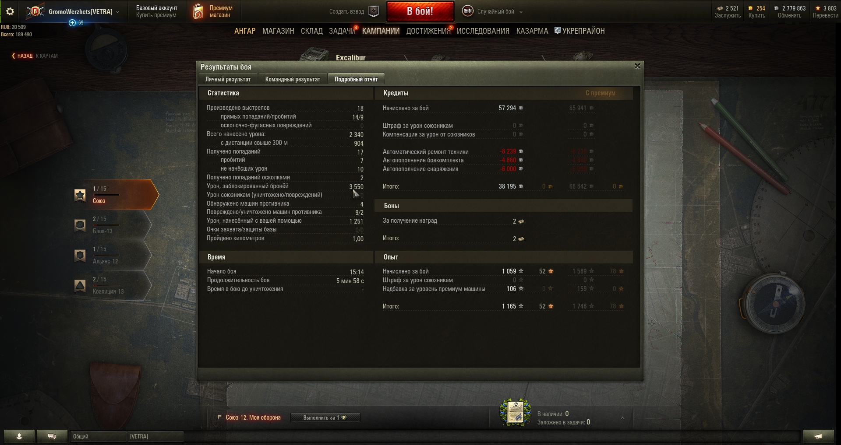Close the Результаты боя window

pyautogui.click(x=637, y=66)
